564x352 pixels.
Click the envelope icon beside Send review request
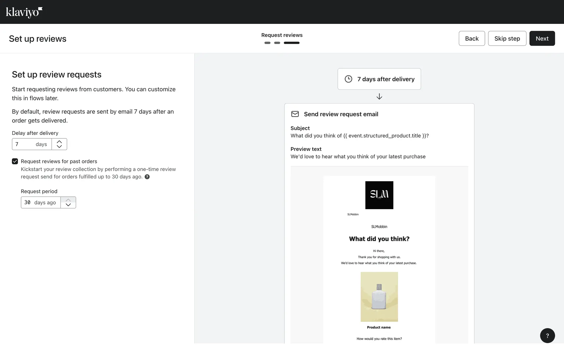[295, 114]
